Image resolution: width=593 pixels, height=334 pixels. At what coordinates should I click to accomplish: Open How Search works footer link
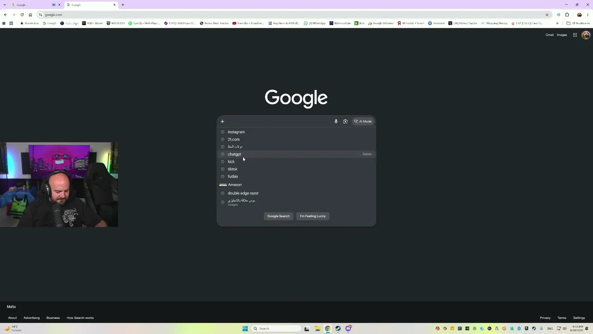[80, 318]
